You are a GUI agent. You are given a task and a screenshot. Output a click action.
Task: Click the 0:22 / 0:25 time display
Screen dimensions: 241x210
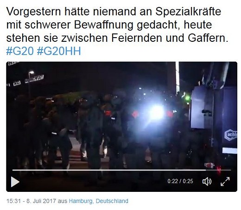pyautogui.click(x=180, y=181)
